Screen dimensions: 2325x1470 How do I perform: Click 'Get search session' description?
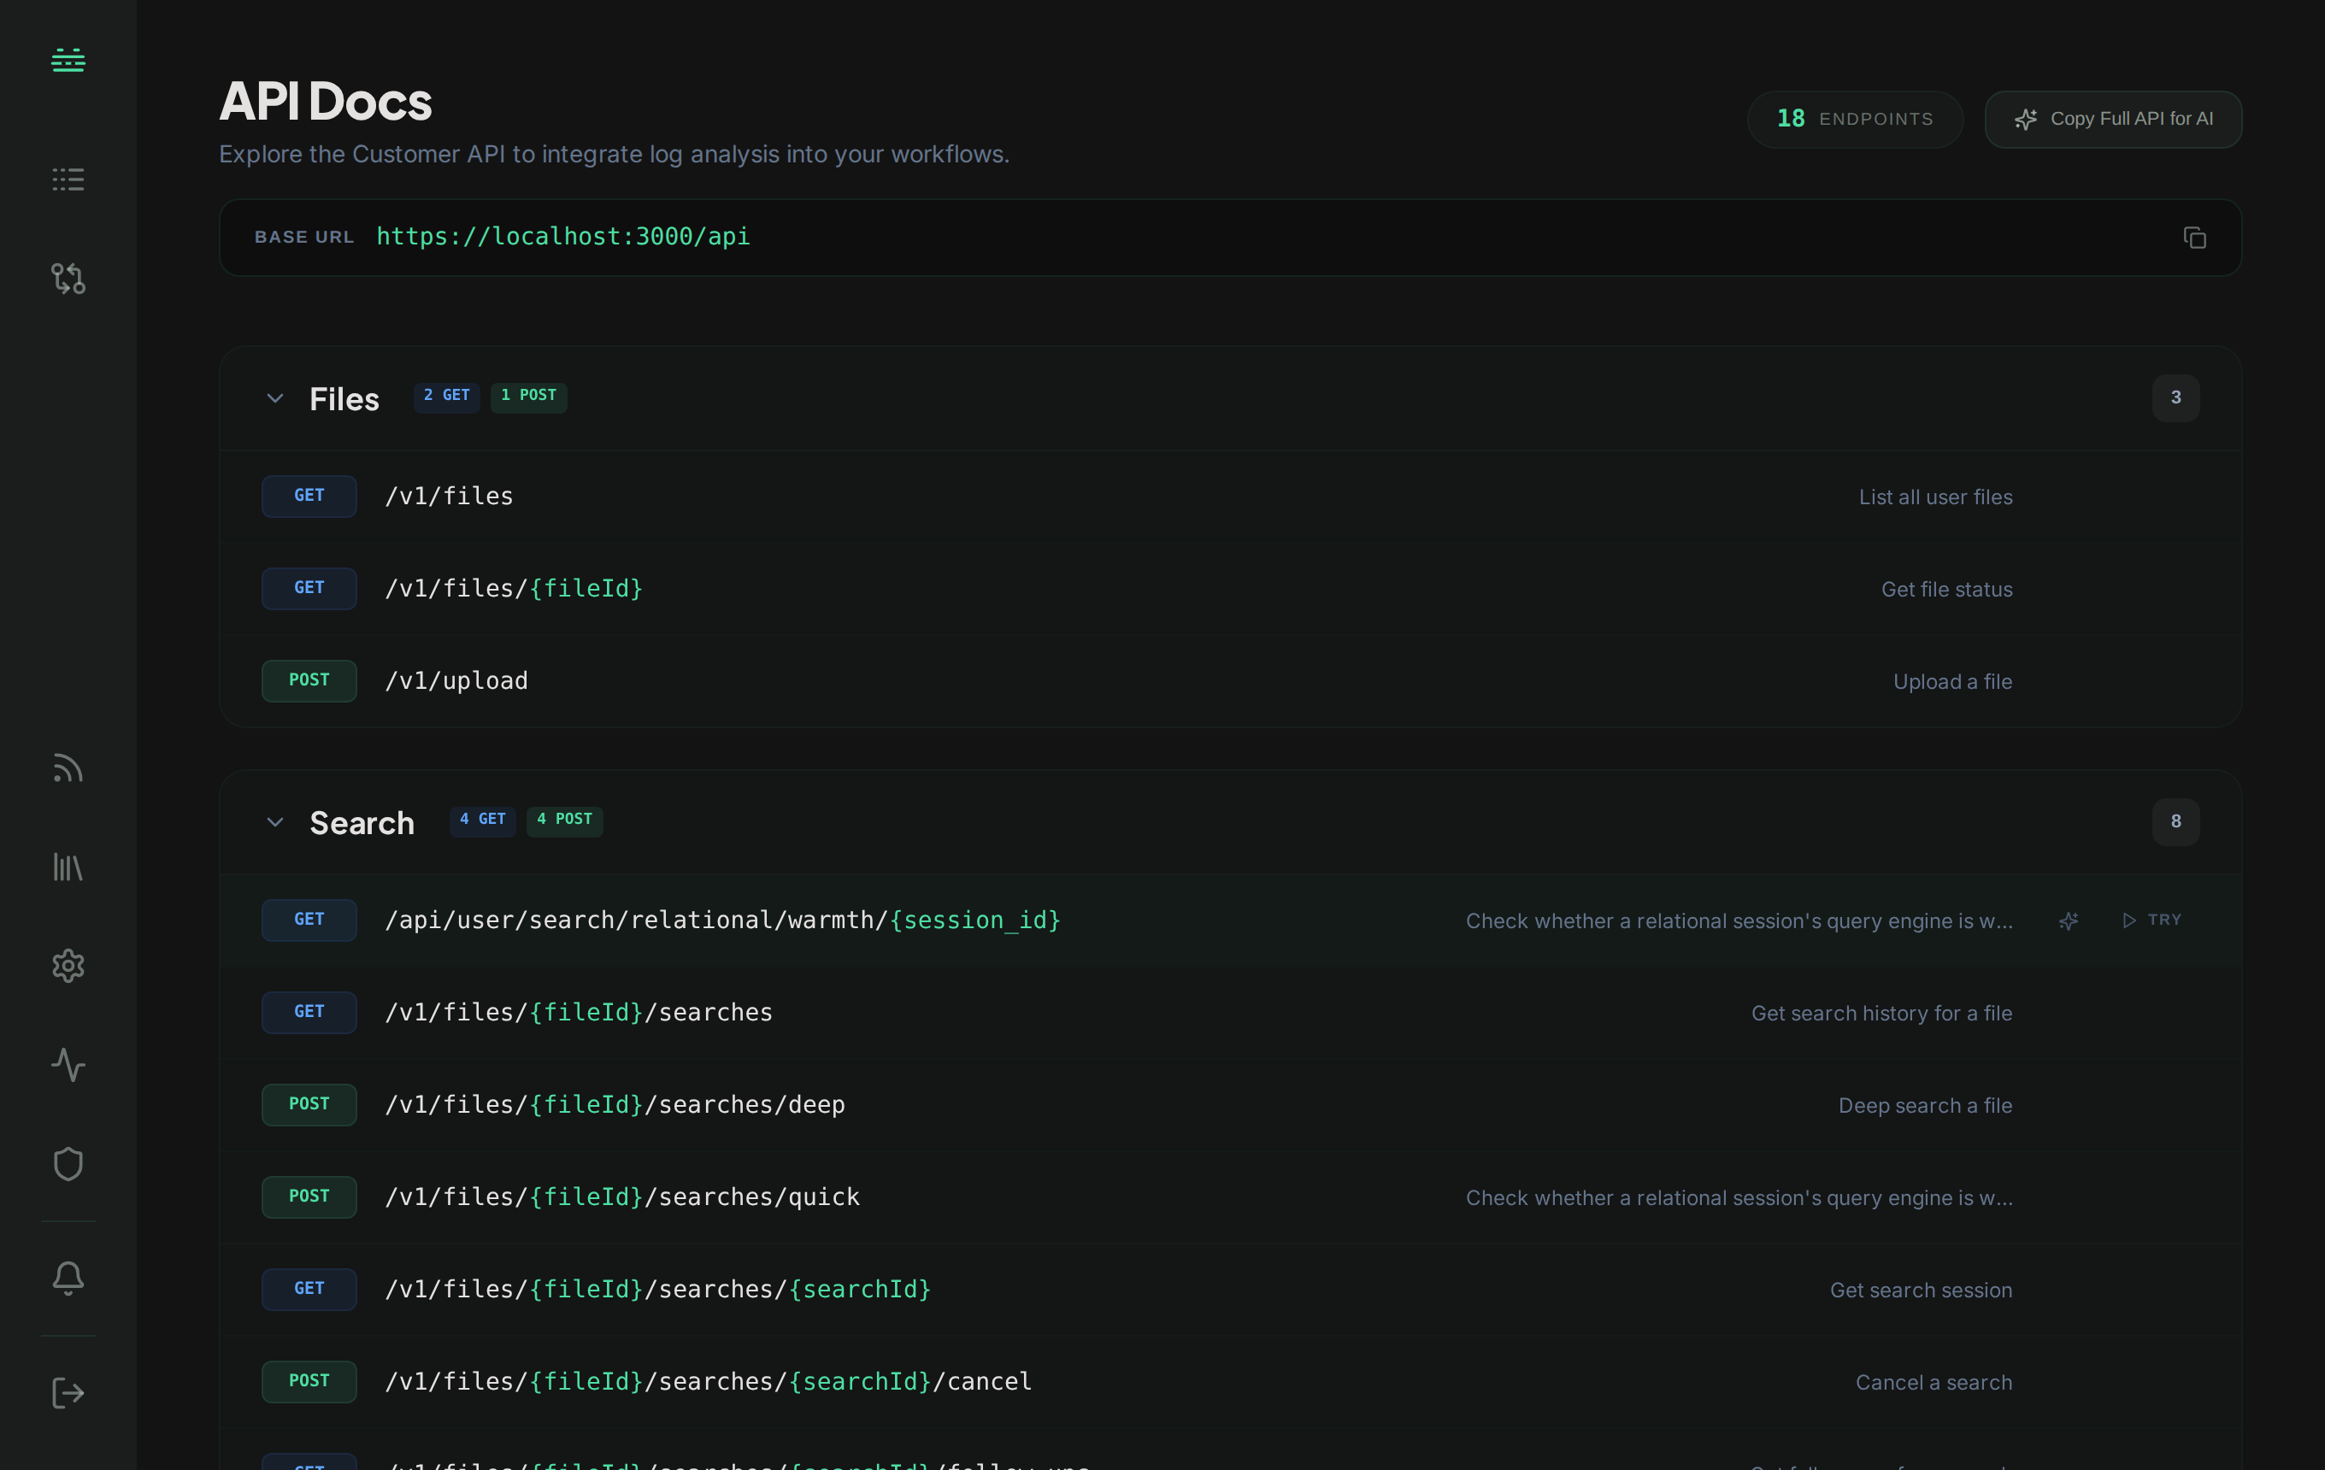(1922, 1291)
